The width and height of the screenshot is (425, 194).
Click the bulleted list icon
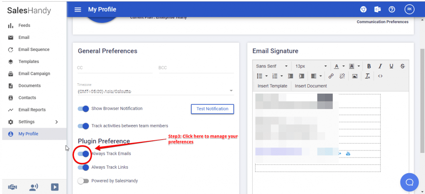(x=259, y=76)
